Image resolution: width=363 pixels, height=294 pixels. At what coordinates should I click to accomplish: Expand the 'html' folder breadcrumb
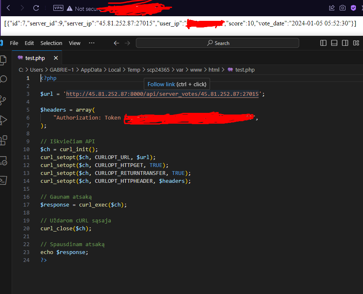[214, 70]
